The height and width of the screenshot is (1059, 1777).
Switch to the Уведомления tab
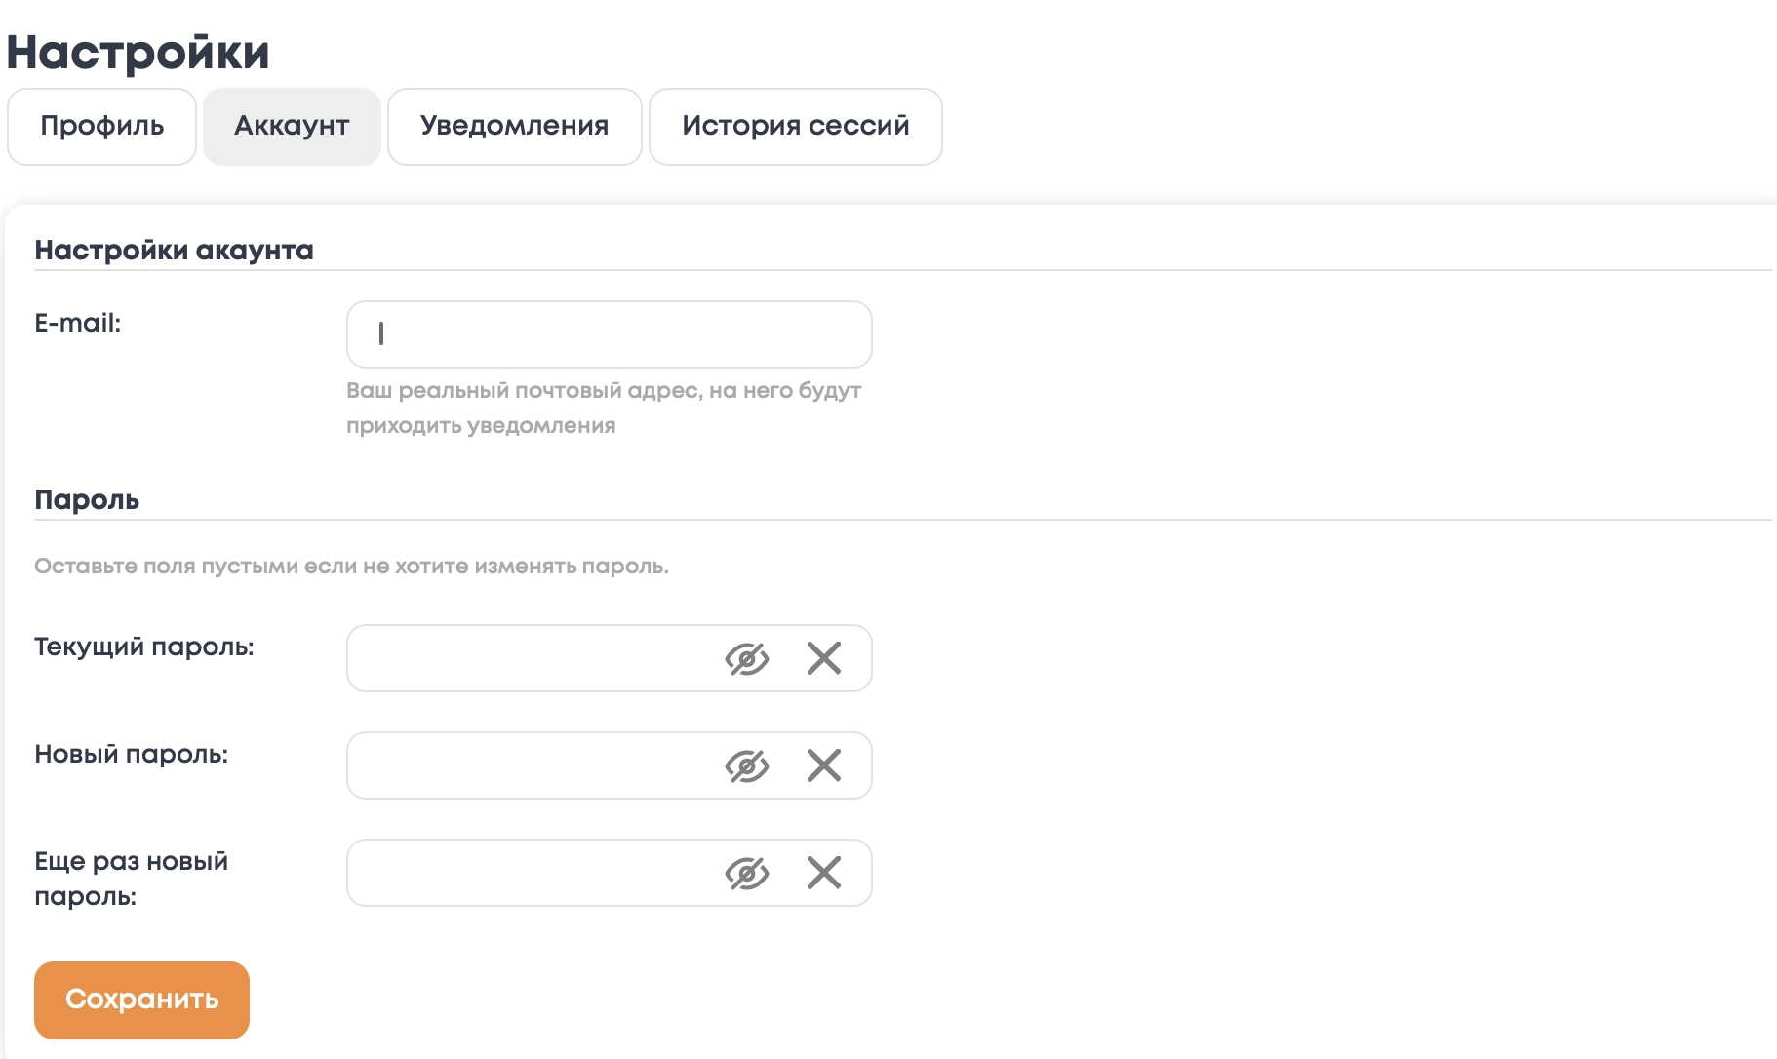(x=514, y=127)
